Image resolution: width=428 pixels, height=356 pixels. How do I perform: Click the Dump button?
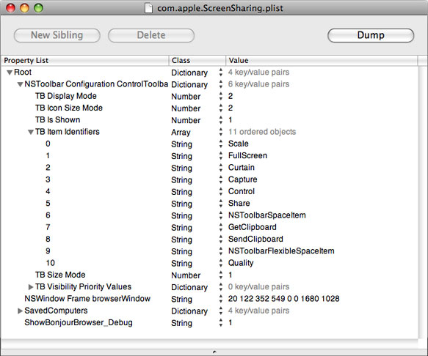point(371,35)
